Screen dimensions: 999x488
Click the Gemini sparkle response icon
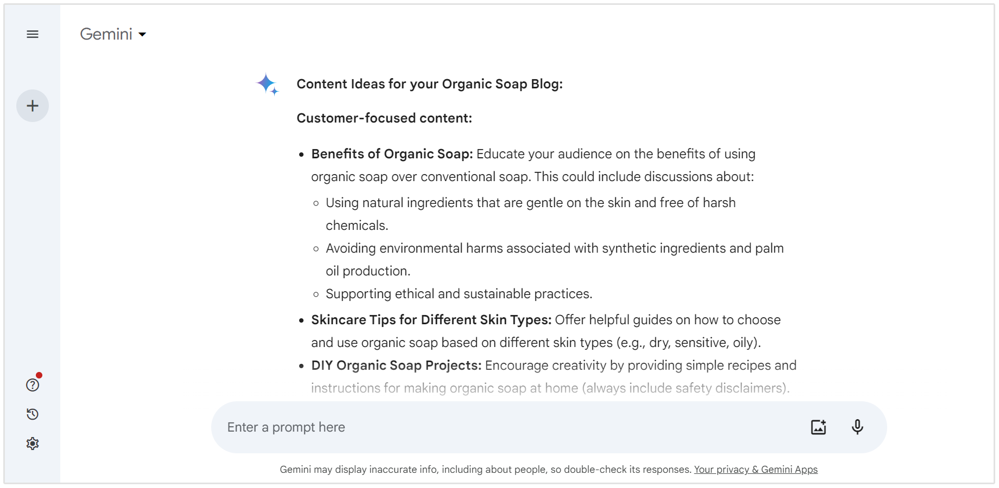click(x=267, y=85)
